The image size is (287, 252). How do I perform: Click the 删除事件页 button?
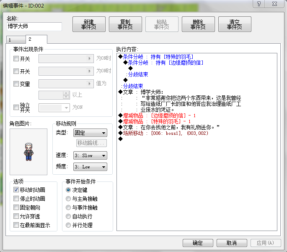(198, 24)
